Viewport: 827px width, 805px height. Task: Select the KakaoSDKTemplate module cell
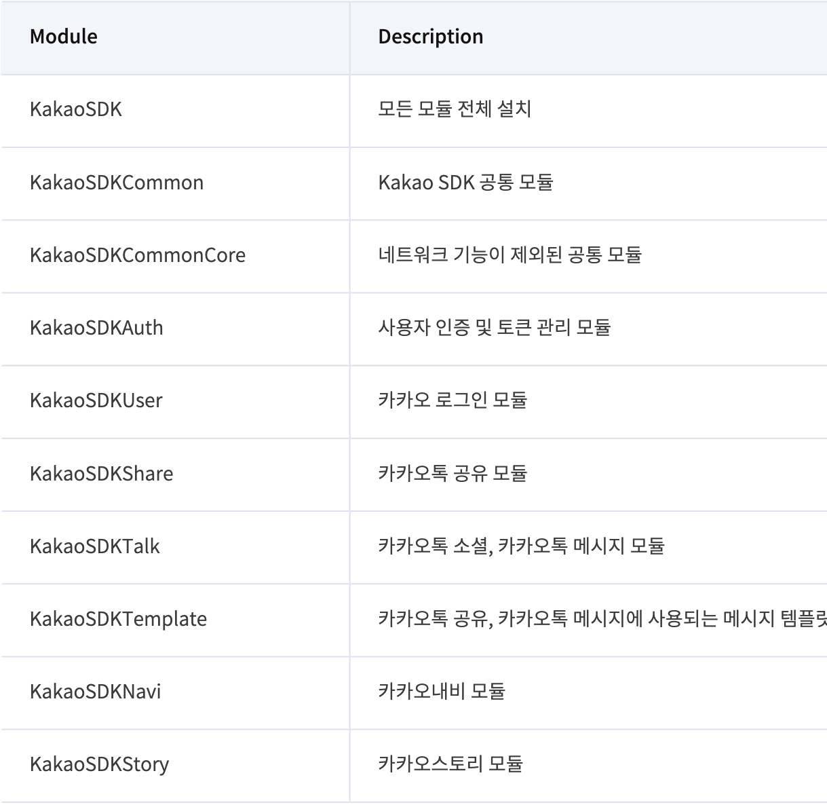click(x=119, y=618)
